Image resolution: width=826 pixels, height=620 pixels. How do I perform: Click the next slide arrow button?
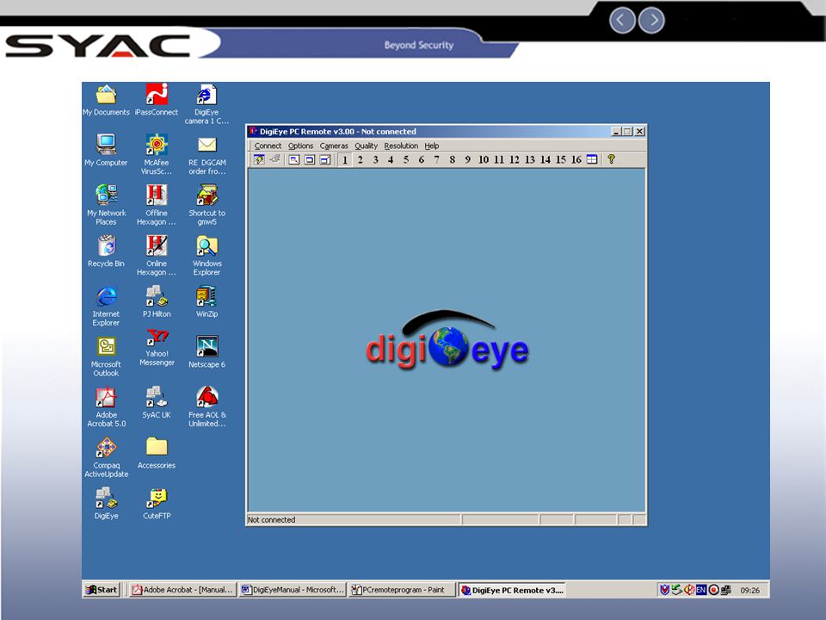(x=651, y=21)
